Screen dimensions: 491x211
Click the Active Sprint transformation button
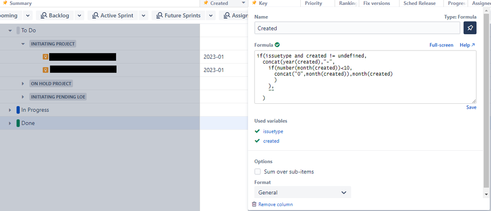point(113,15)
